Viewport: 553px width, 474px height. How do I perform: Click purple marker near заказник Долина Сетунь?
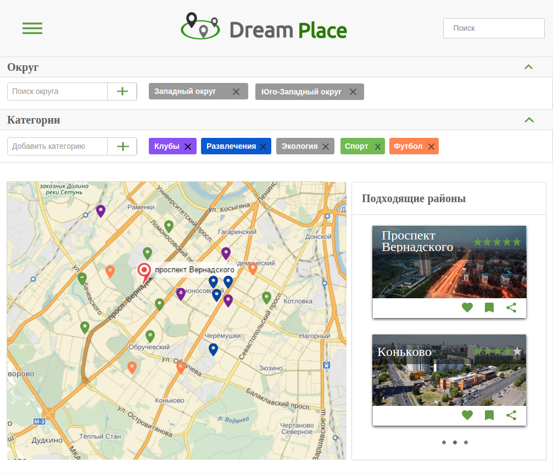[x=101, y=211]
